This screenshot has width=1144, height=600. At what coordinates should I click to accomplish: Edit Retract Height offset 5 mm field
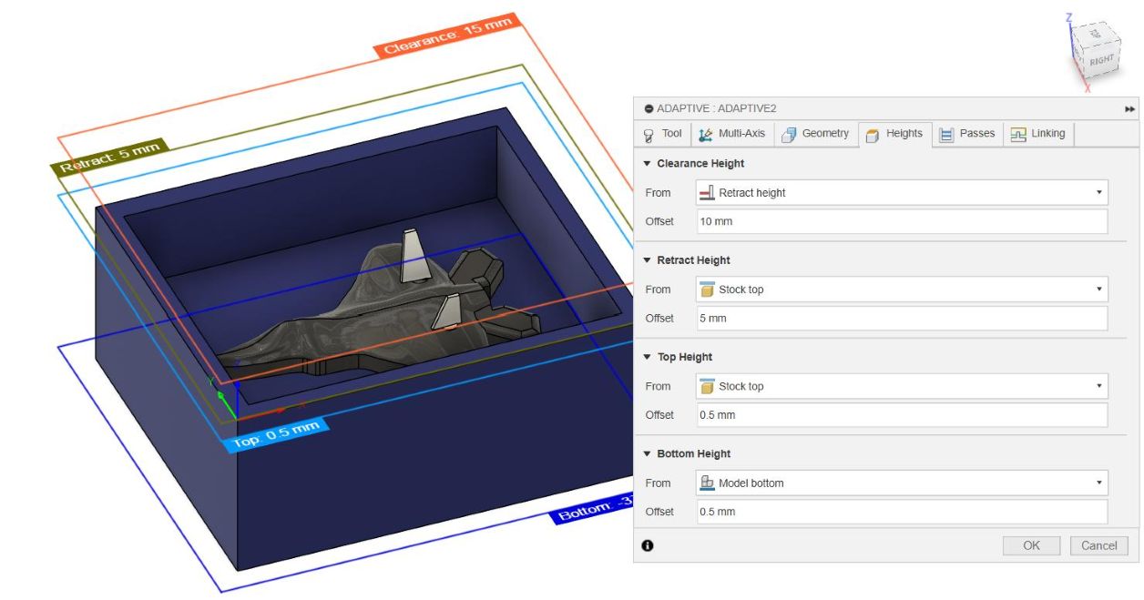click(x=902, y=318)
